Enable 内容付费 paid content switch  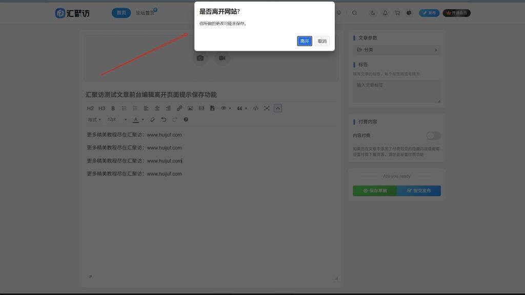point(432,135)
